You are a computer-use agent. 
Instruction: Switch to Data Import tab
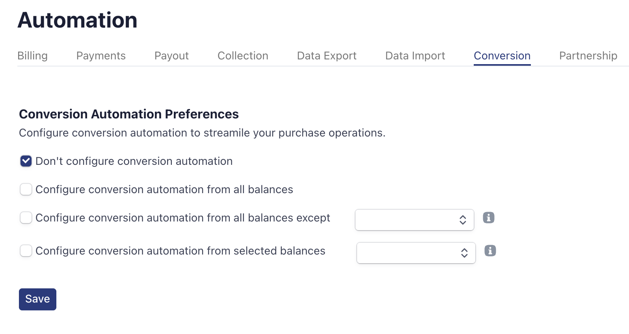415,56
